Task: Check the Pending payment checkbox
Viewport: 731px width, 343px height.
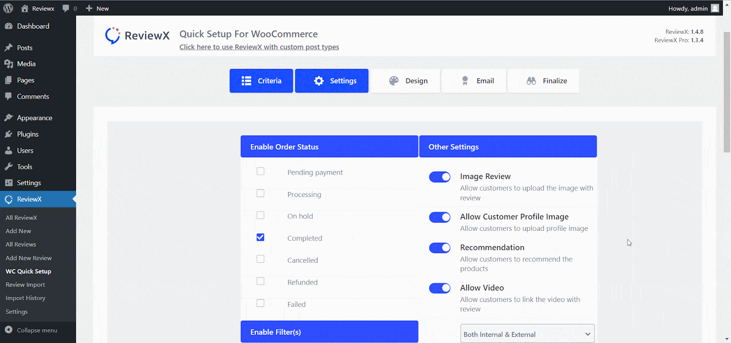Action: (260, 171)
